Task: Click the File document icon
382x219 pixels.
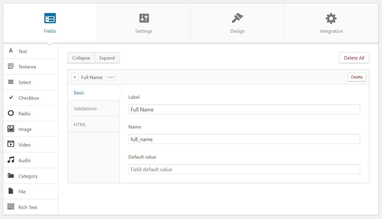Action: coord(11,191)
